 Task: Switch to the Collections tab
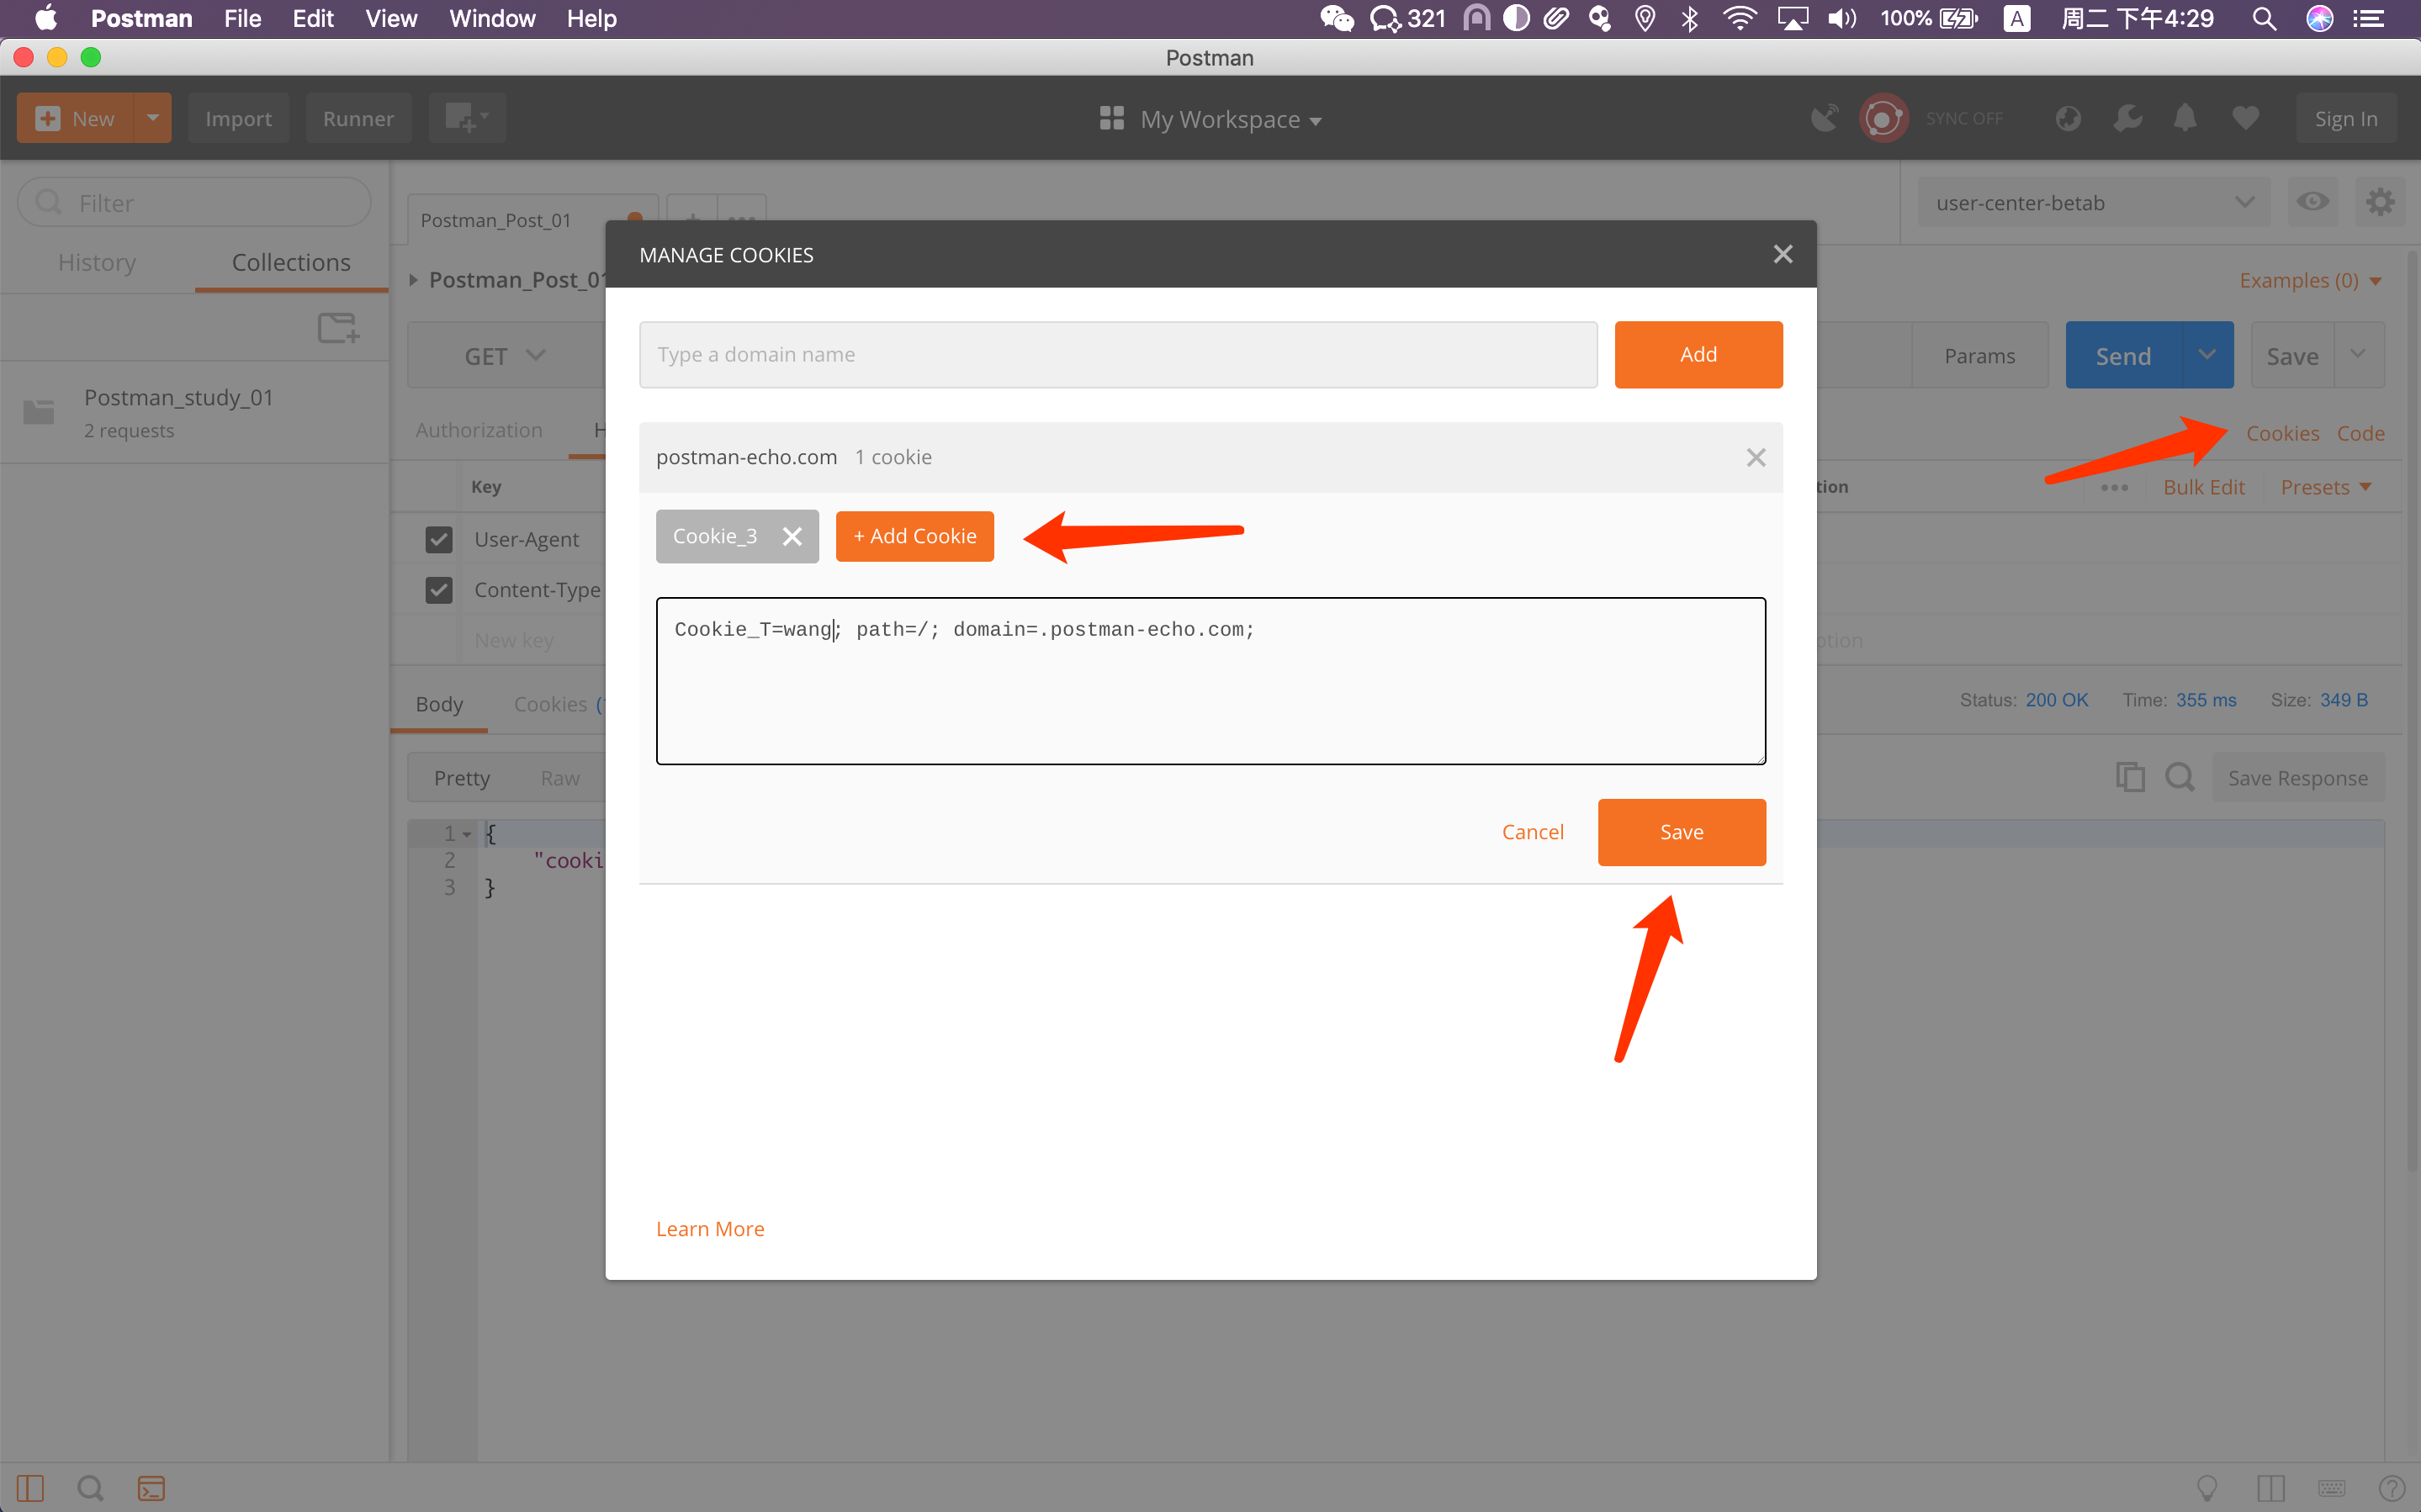point(291,262)
